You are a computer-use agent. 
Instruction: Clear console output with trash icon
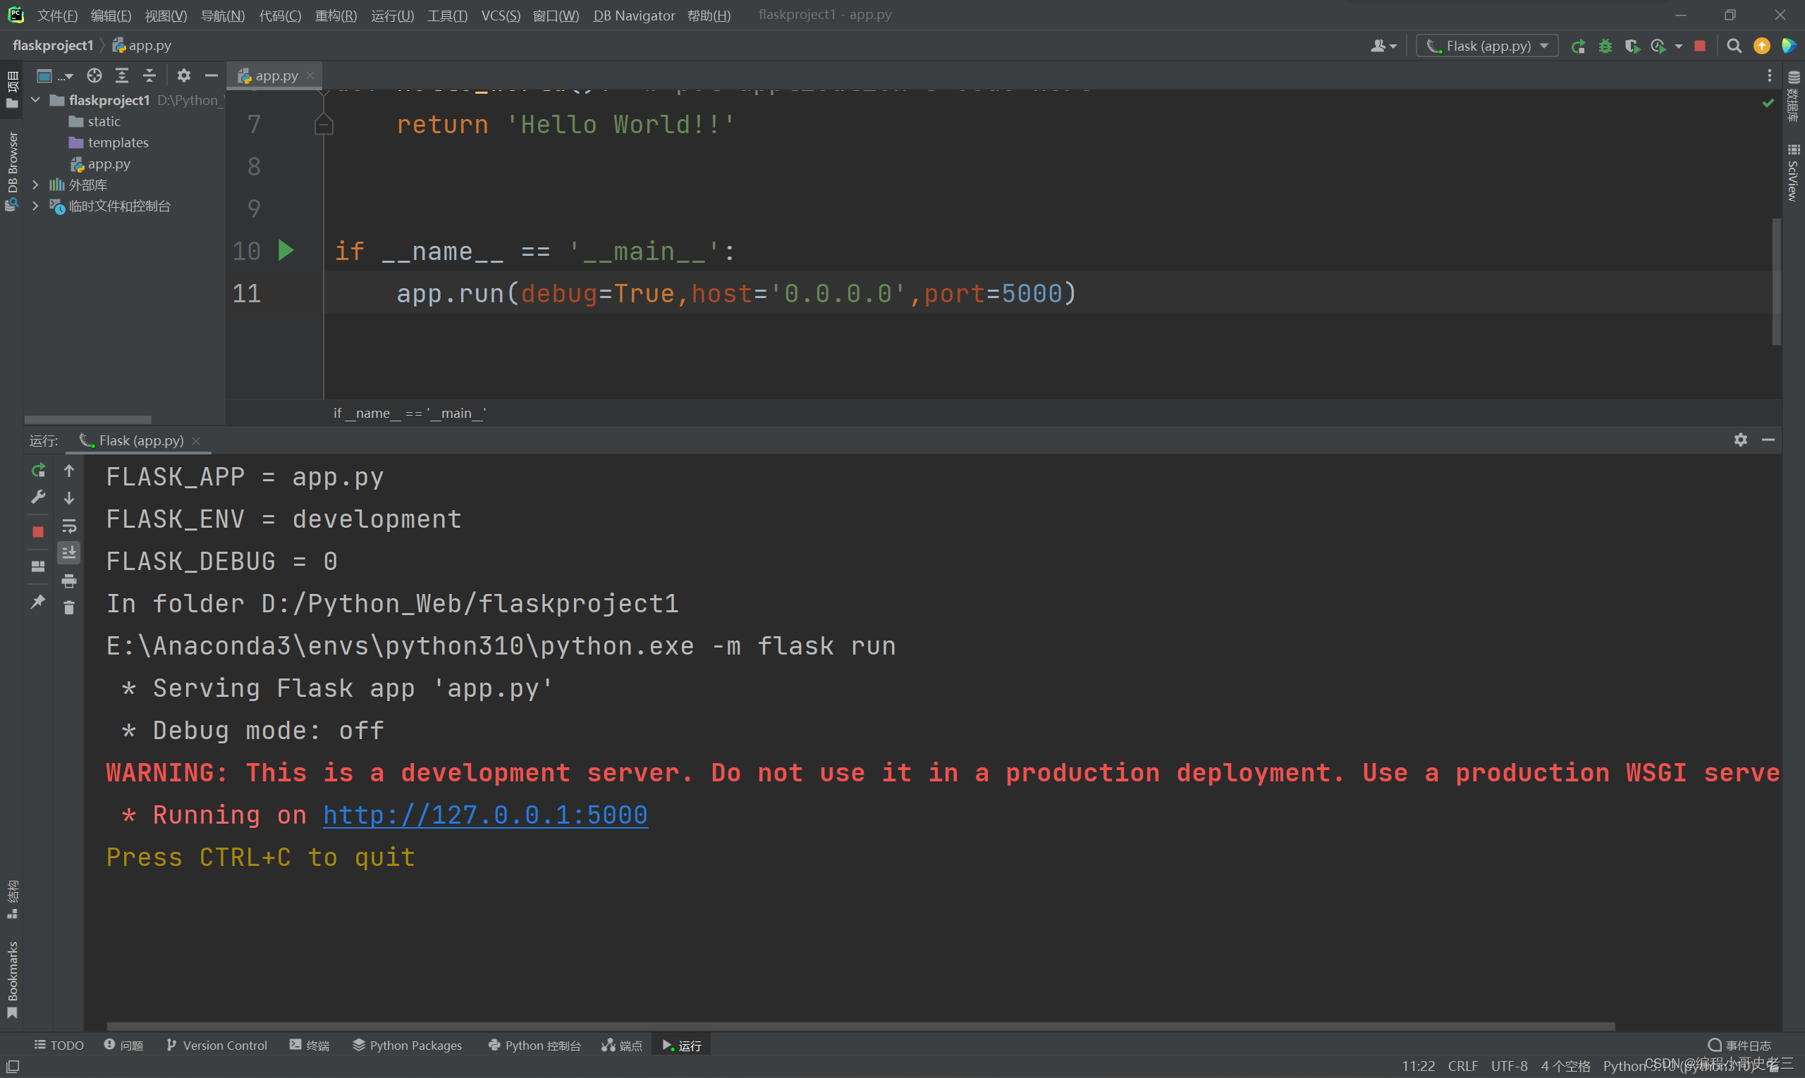pos(69,607)
